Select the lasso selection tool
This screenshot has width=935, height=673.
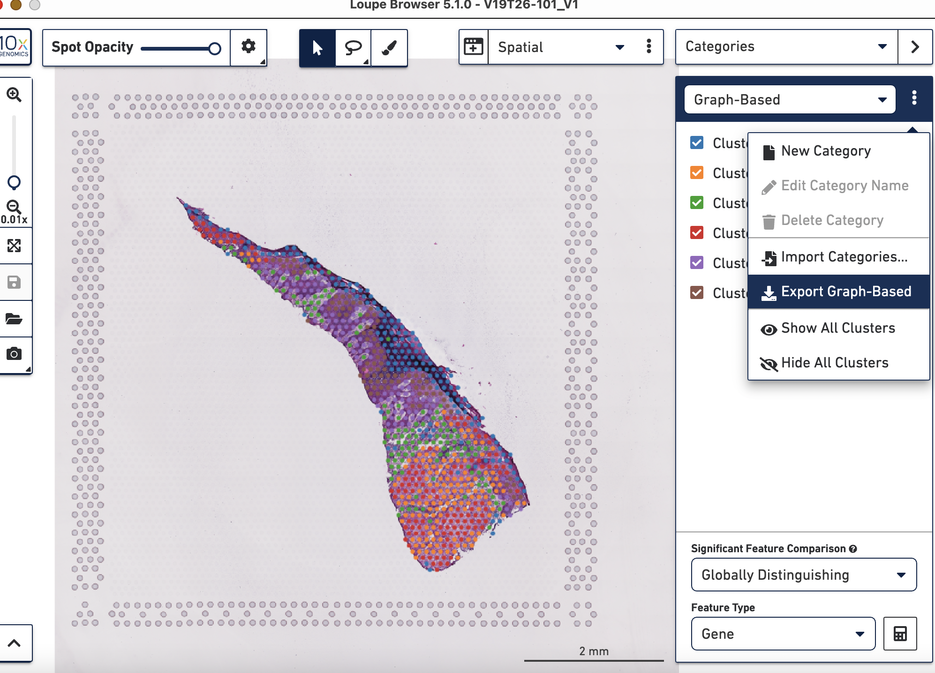[353, 47]
